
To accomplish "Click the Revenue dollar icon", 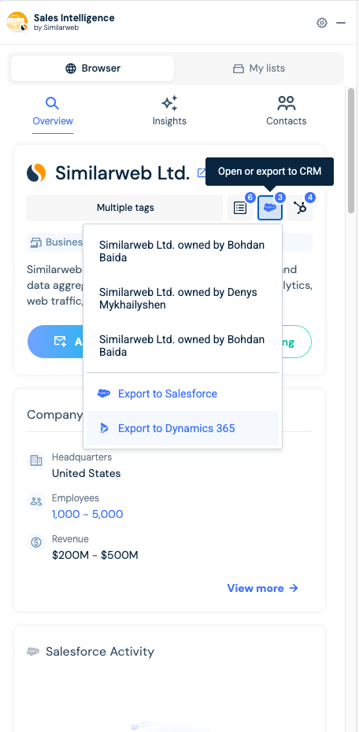I will point(36,542).
